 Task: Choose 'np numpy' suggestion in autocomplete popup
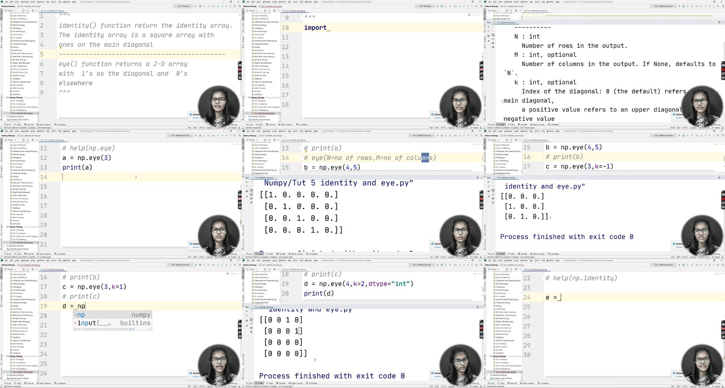point(112,315)
